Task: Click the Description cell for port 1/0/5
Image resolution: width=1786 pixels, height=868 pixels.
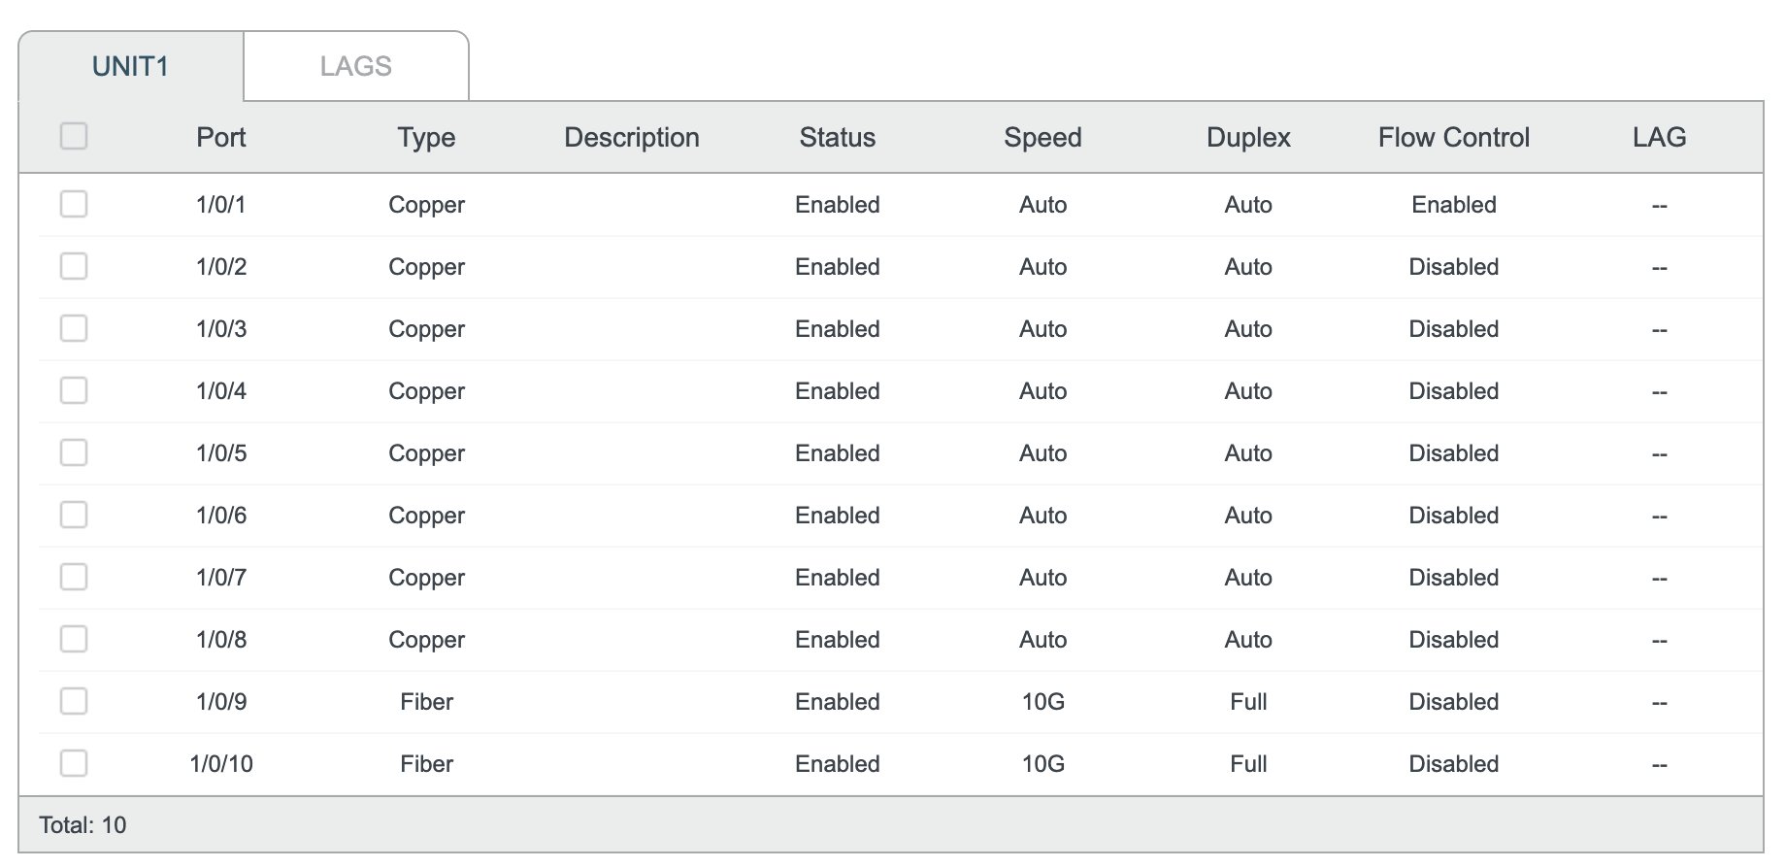Action: [631, 453]
